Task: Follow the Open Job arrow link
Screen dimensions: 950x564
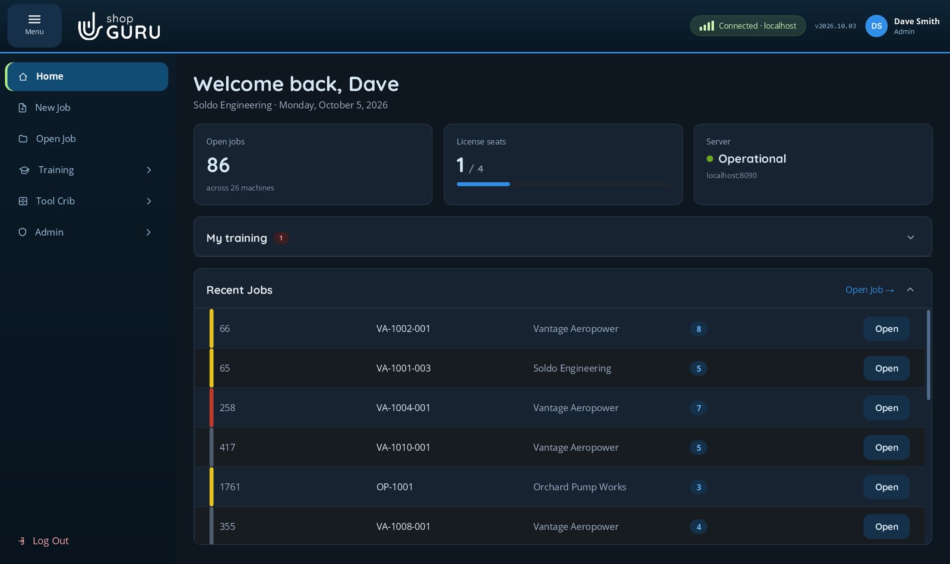Action: [x=869, y=290]
